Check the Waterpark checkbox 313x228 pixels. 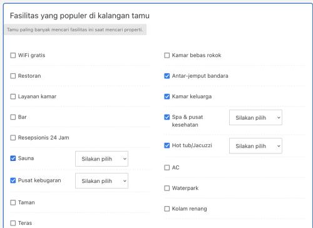click(x=167, y=188)
